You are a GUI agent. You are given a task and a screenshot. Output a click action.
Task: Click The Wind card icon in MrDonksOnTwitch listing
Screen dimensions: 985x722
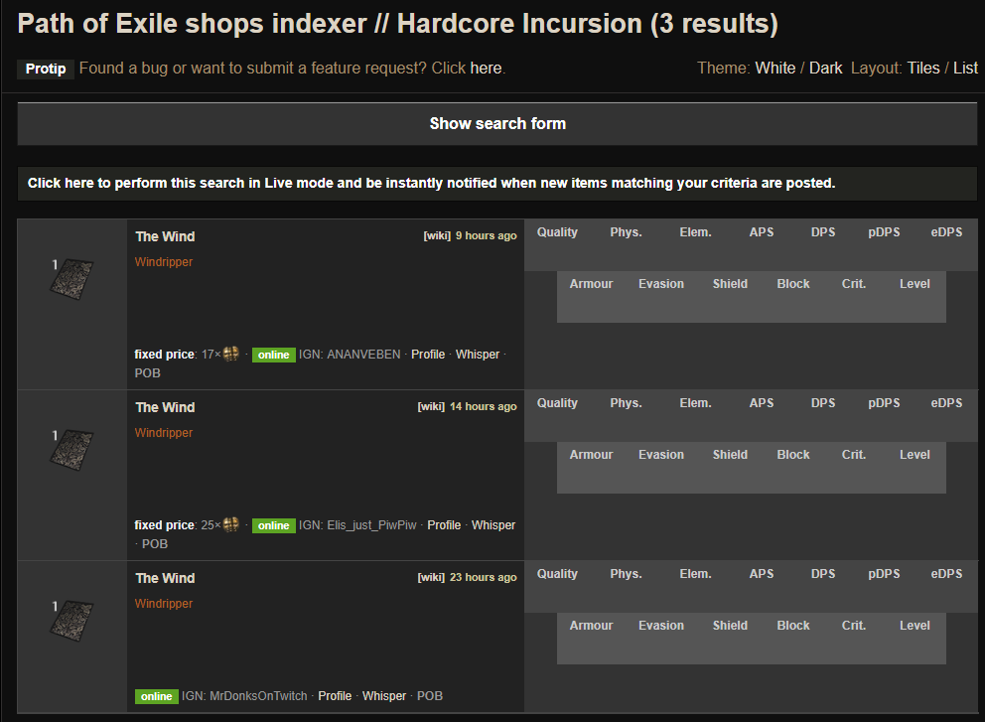click(71, 621)
